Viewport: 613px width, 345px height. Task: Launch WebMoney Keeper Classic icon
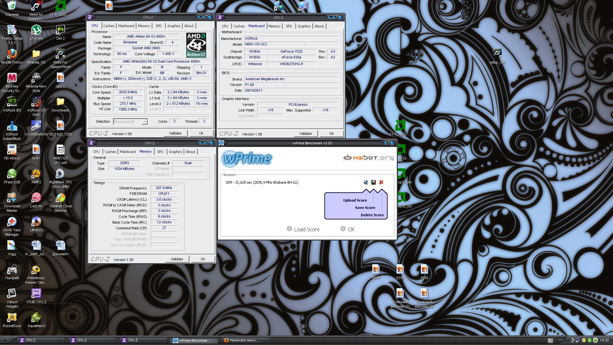(36, 274)
